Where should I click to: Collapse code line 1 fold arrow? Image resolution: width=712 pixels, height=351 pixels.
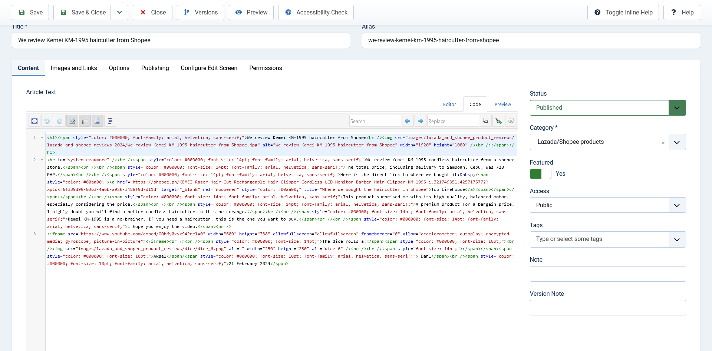(42, 138)
